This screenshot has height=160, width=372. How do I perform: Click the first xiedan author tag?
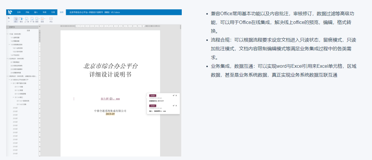pyautogui.click(x=152, y=95)
